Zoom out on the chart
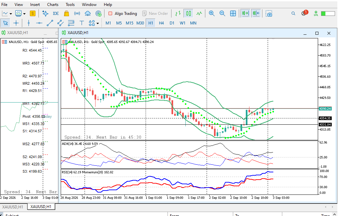Image resolution: width=340 pixels, height=216 pixels. tap(222, 14)
